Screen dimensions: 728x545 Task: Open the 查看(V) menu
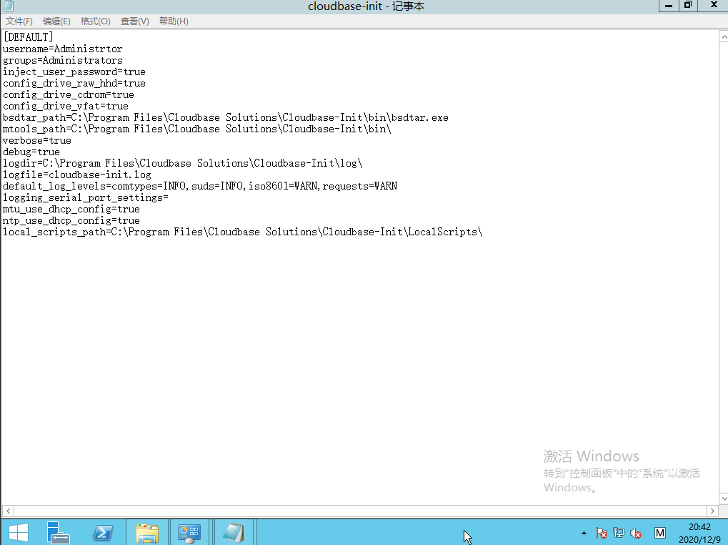click(134, 21)
